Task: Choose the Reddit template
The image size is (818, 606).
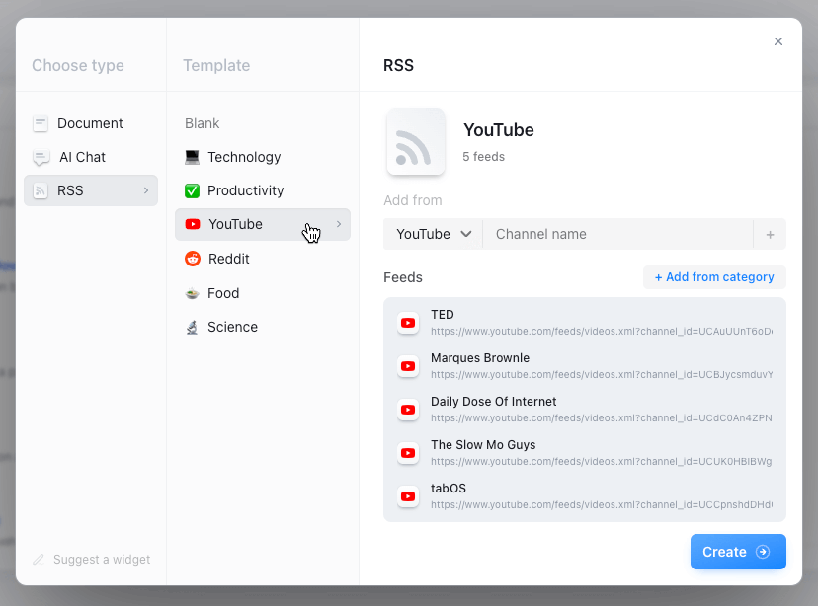Action: click(x=263, y=259)
